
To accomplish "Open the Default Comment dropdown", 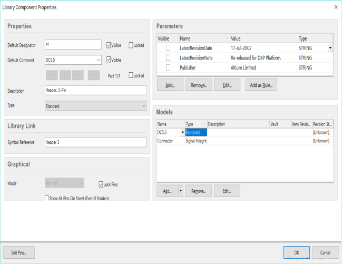I will [98, 60].
